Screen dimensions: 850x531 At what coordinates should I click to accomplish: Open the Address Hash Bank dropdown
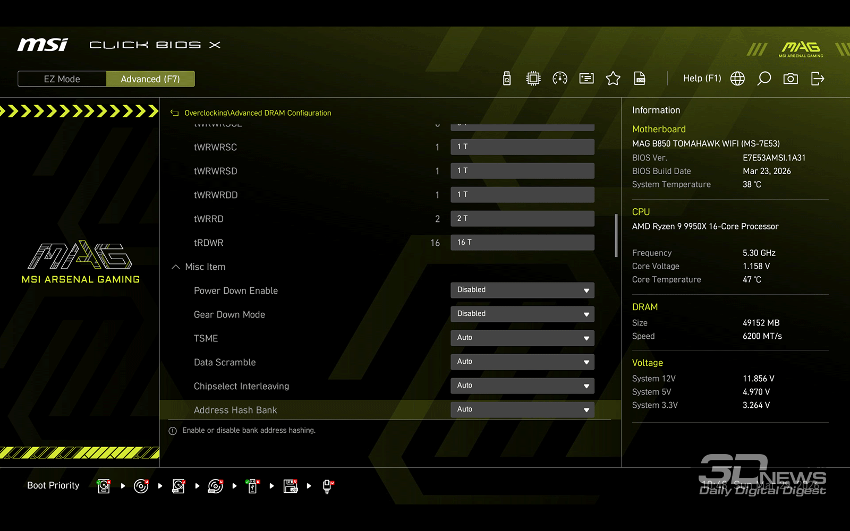(522, 409)
